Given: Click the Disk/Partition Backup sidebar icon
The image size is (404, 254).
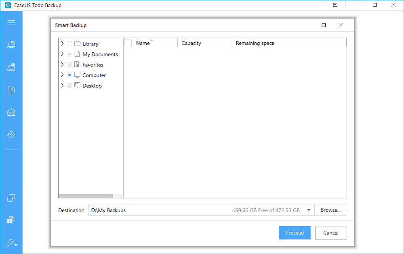Looking at the screenshot, I should click(11, 45).
